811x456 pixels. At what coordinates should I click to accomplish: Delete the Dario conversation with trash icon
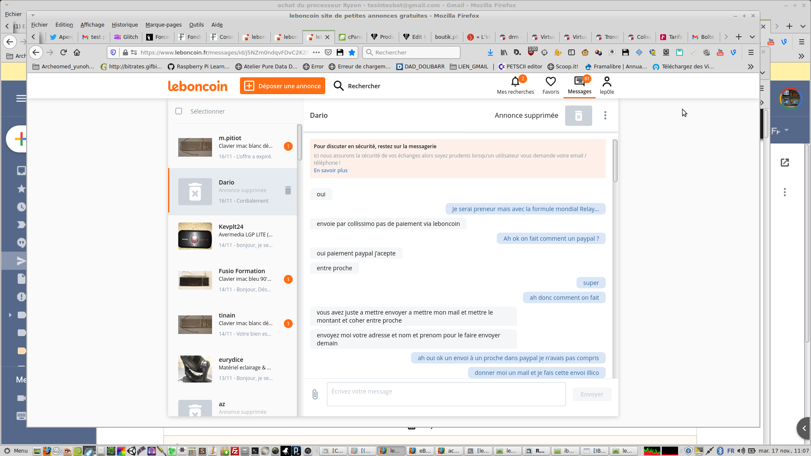pos(288,190)
